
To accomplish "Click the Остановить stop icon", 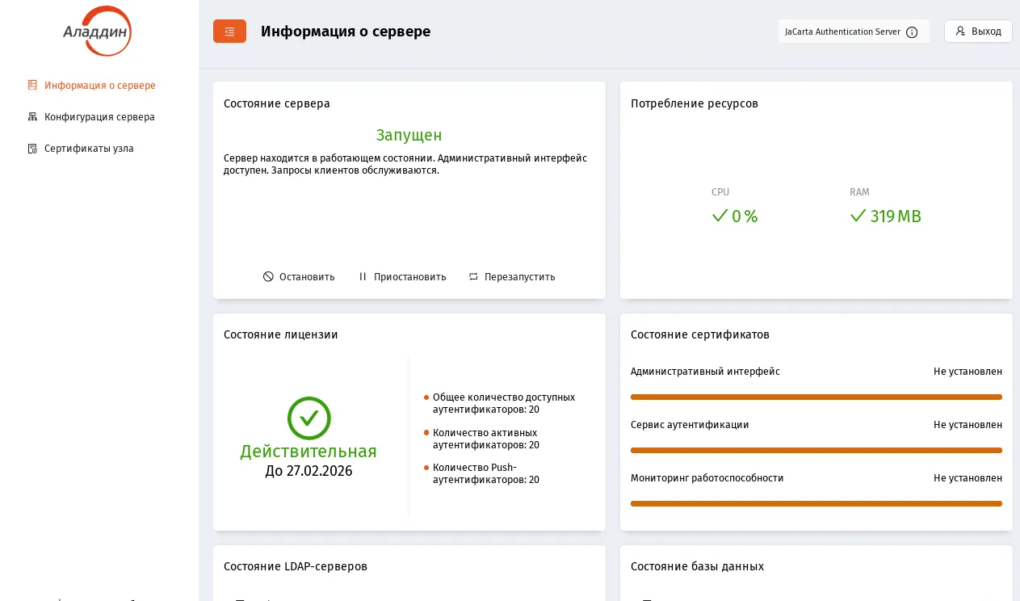I will point(268,276).
